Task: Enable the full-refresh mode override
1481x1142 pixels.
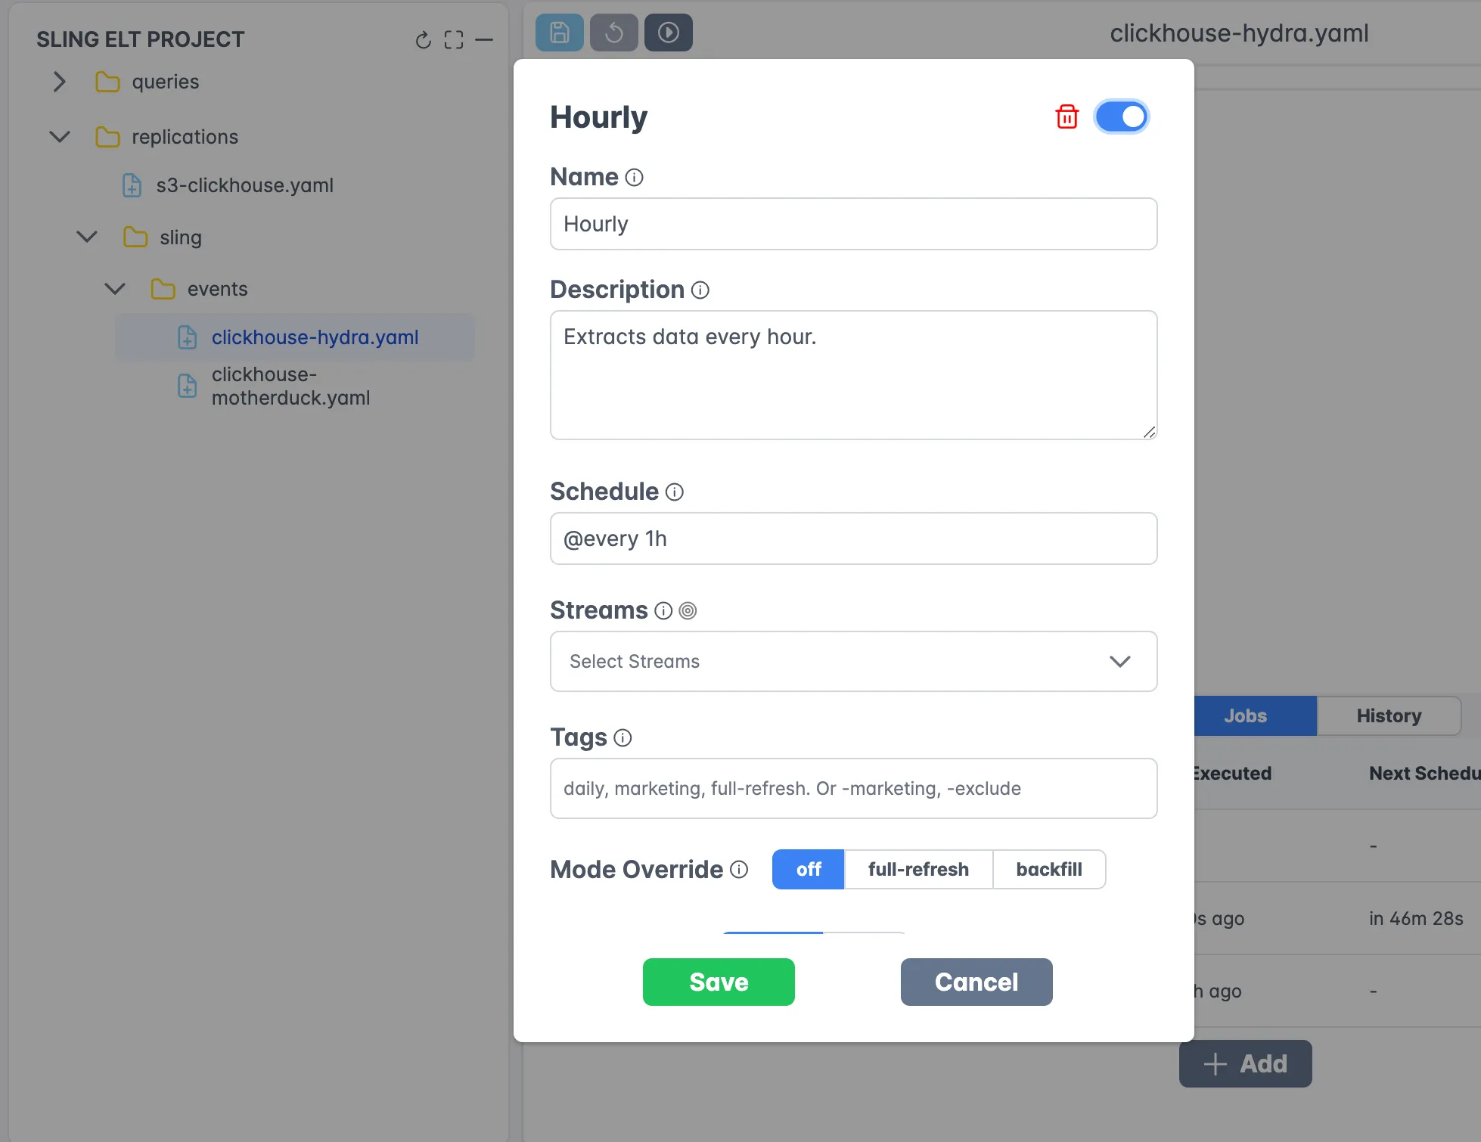Action: pos(918,868)
